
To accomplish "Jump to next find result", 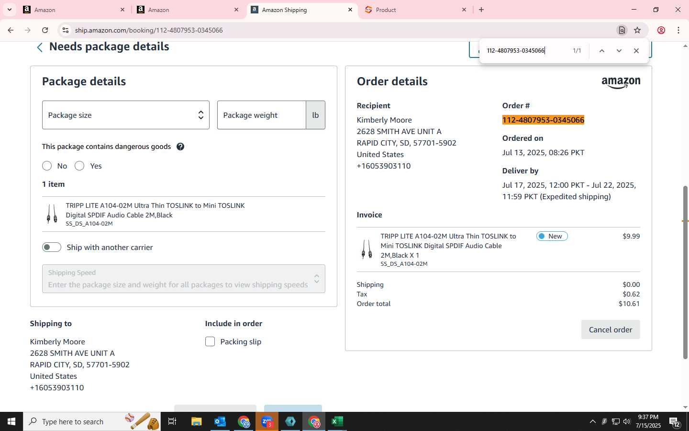I will click(x=619, y=51).
